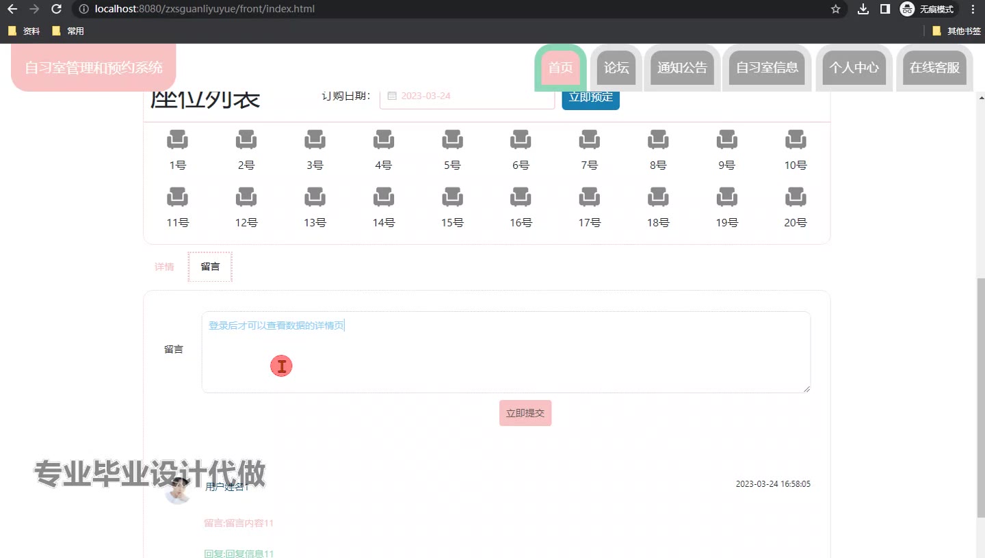Open the 通知公告 navigation tab
This screenshot has width=985, height=558.
tap(682, 68)
